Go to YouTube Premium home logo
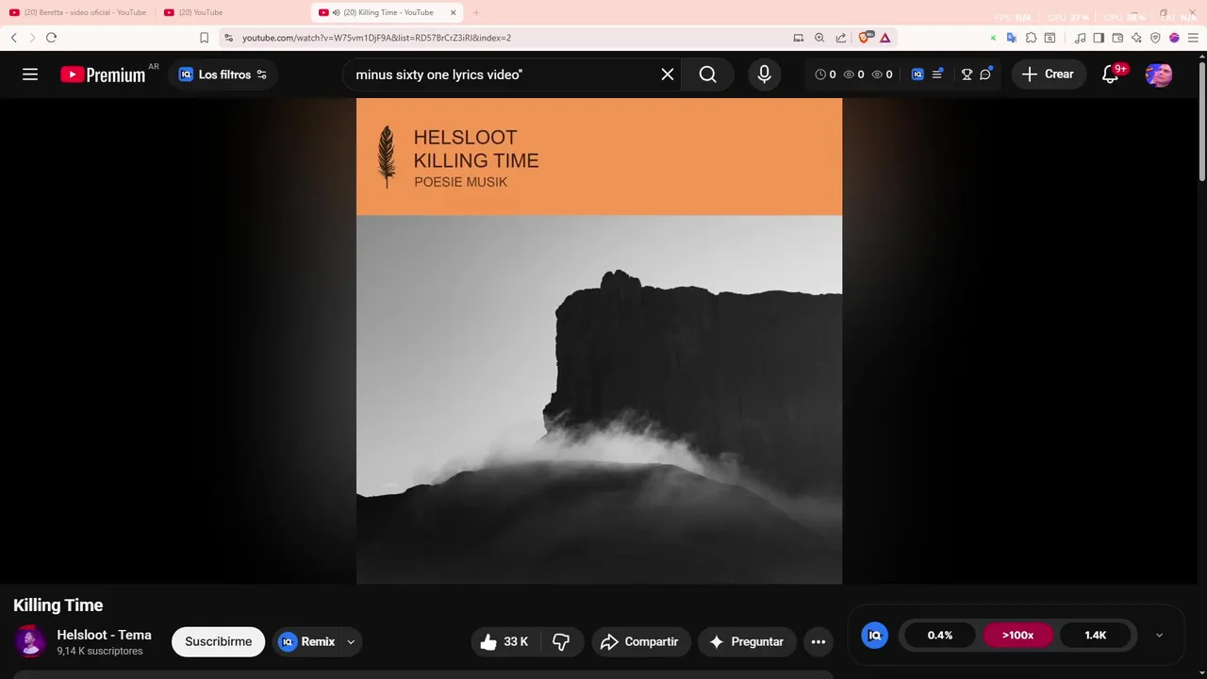Viewport: 1207px width, 679px height. (x=103, y=75)
